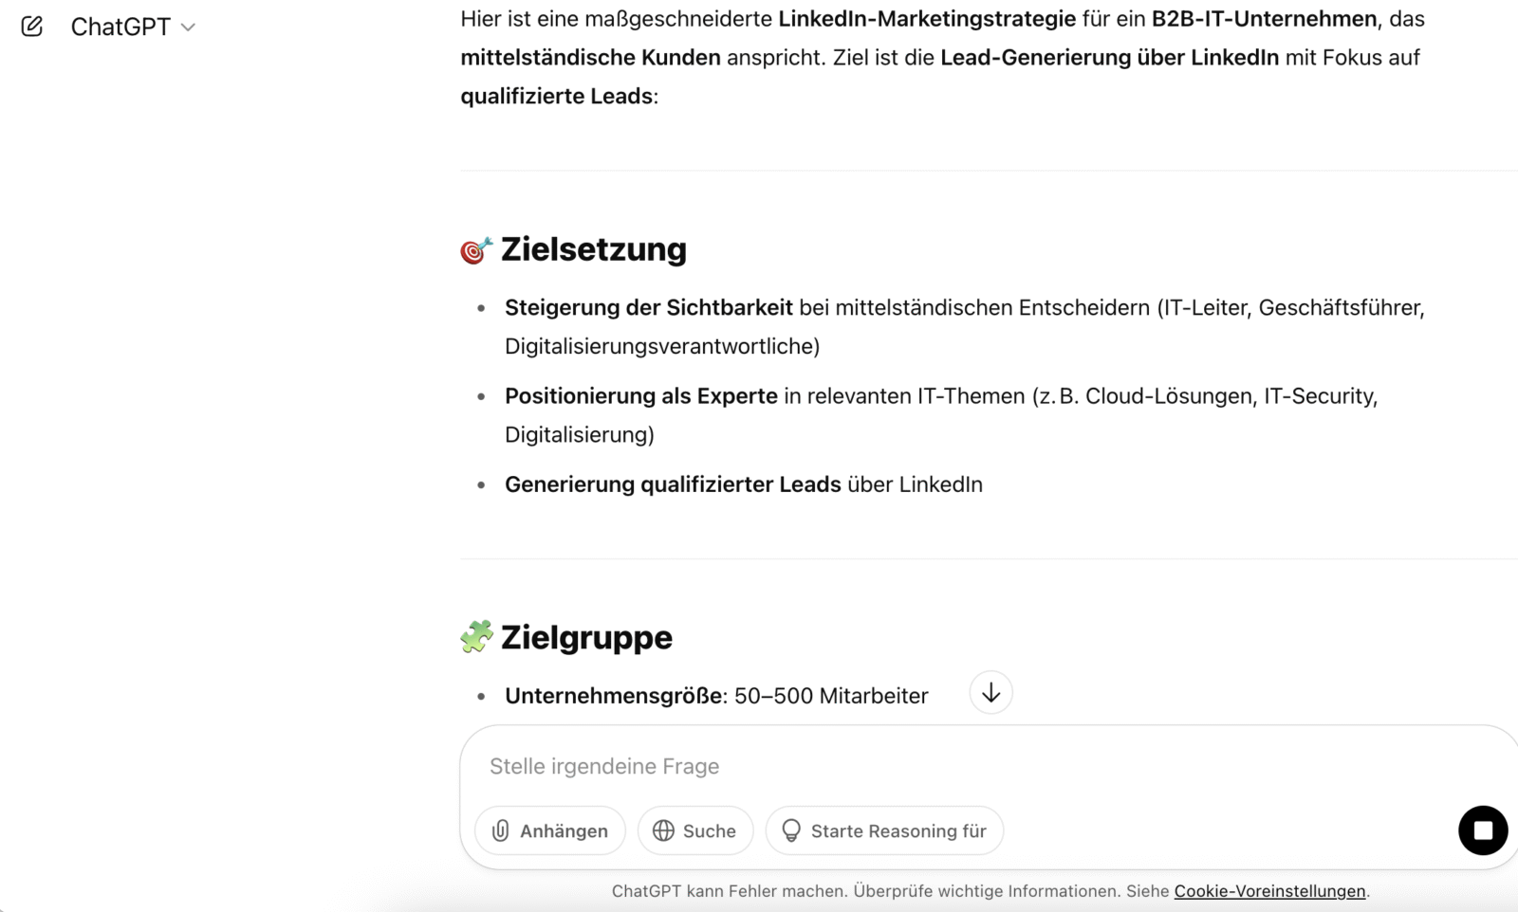Click the bold 'LinkedIn-Marketingstrategie' text
Screen dimensions: 1518x912
tap(927, 19)
